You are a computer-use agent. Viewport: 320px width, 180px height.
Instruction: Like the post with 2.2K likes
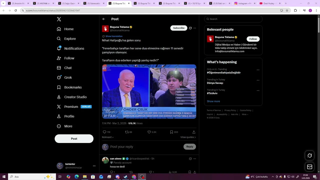coord(152,132)
